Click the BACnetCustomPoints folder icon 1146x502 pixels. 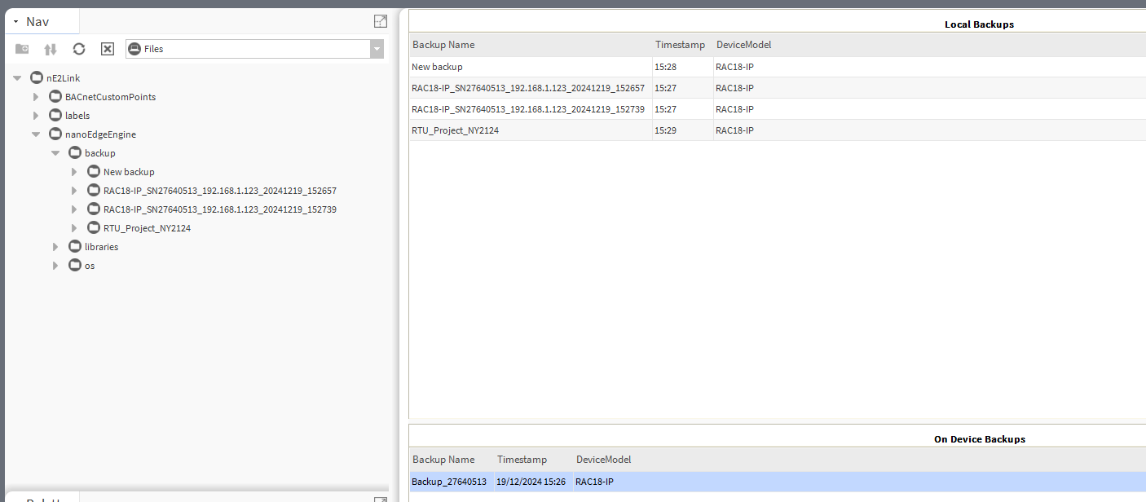tap(55, 97)
